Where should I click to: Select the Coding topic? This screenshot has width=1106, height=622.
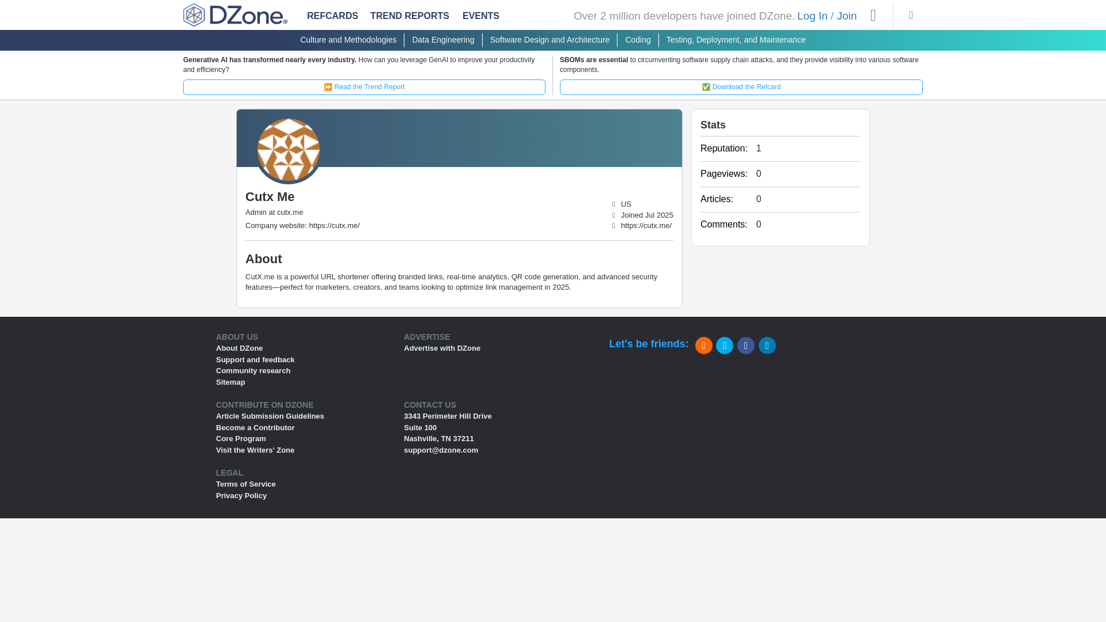click(x=638, y=40)
